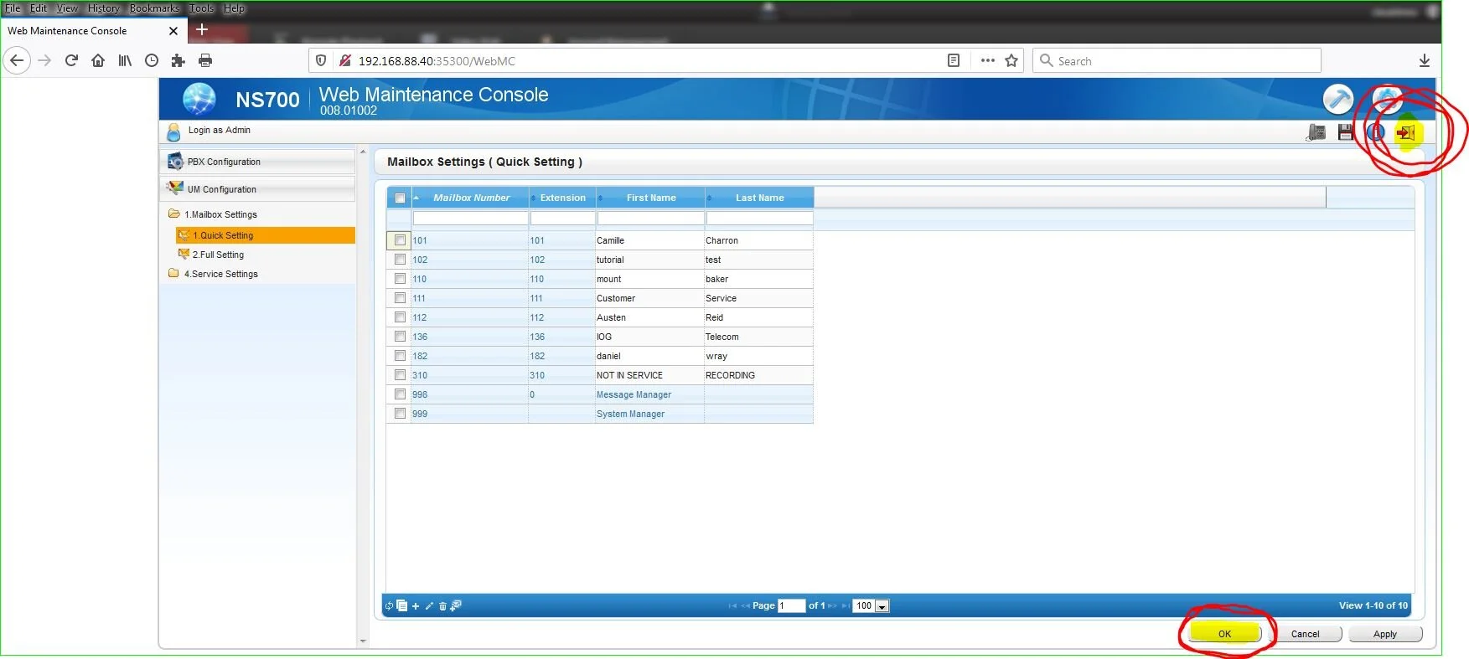Sort by Extension column header
Image resolution: width=1469 pixels, height=659 pixels.
tap(562, 198)
